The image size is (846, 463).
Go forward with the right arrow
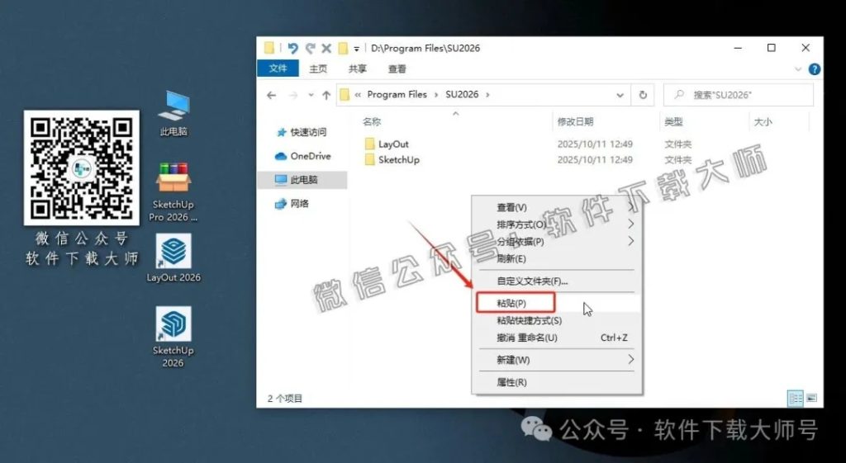tap(293, 96)
